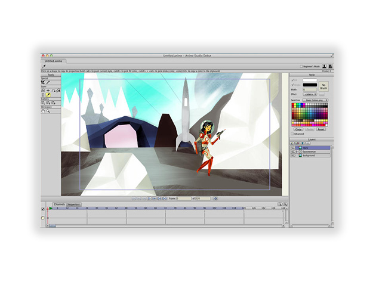Screen dimensions: 376x282
Task: Click the Delete Layer trash icon
Action: (x=303, y=143)
